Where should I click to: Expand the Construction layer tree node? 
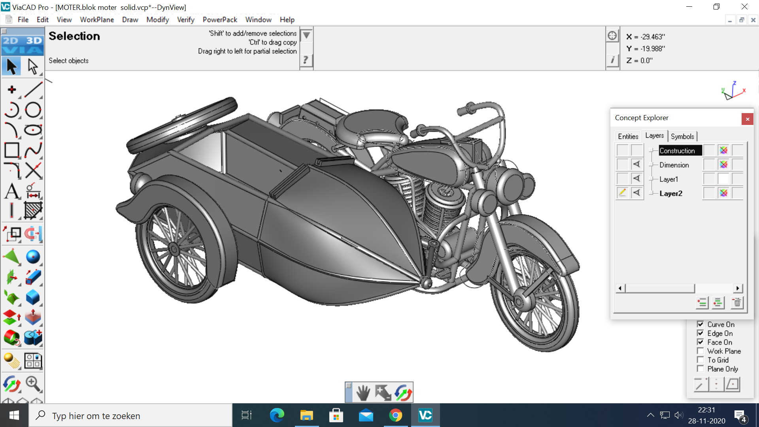pos(651,151)
